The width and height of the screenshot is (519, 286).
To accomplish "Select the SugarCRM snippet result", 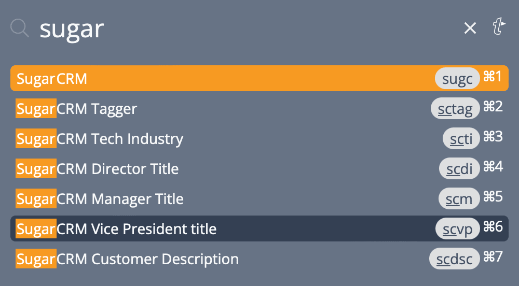I will coord(259,78).
